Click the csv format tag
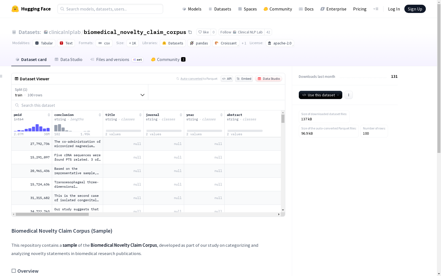 (x=104, y=43)
